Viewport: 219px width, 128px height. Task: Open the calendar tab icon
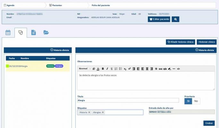coord(8,32)
